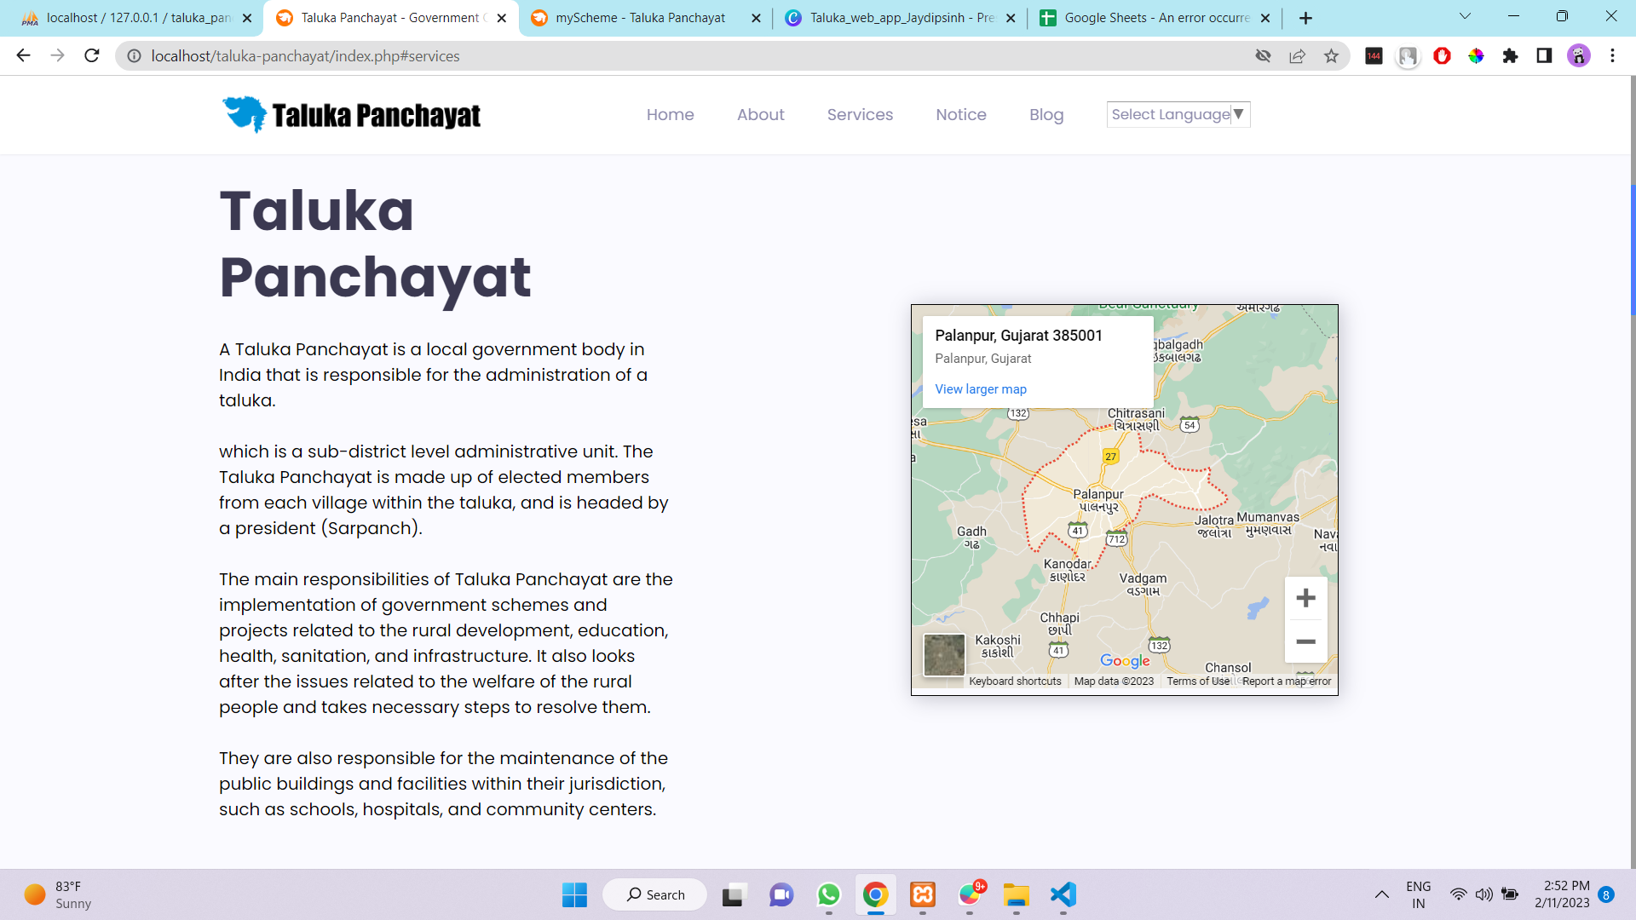Open map Terms of Use
Viewport: 1636px width, 920px height.
(1198, 681)
